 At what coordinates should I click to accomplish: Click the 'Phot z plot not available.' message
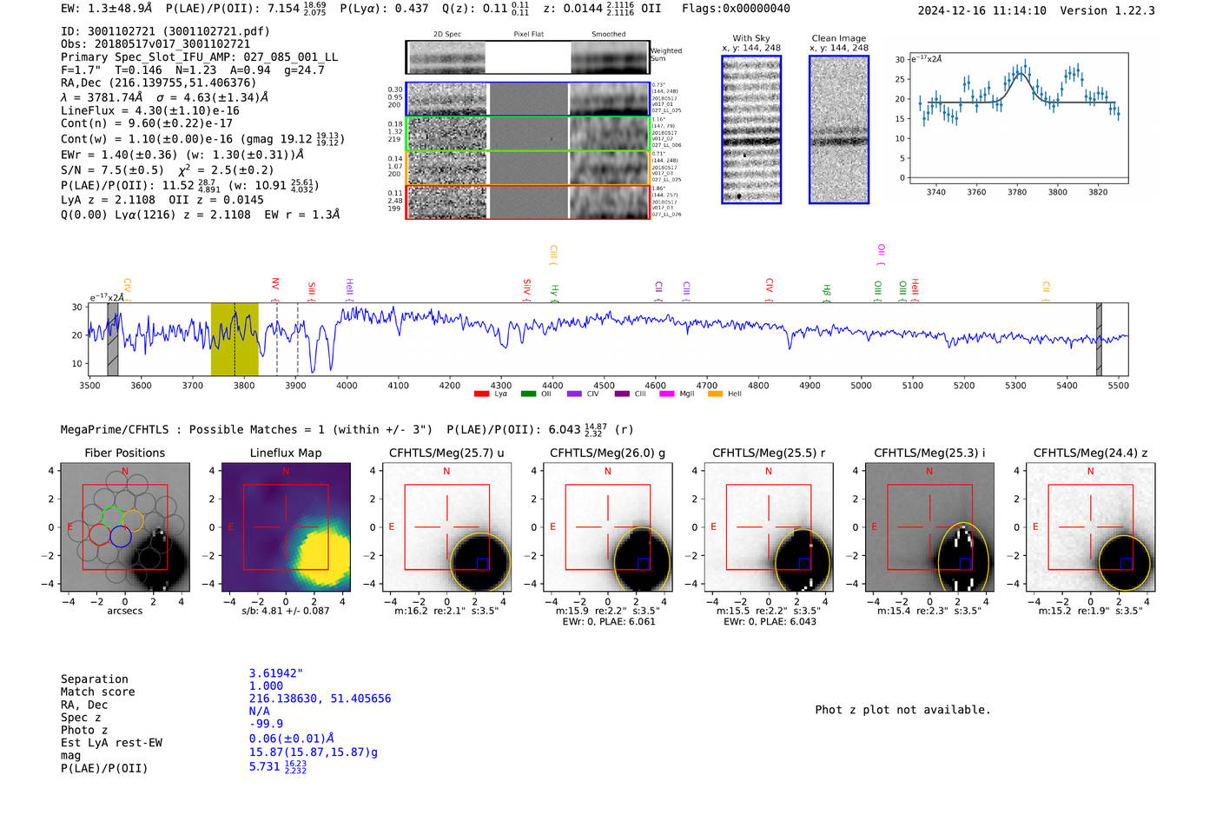[902, 710]
